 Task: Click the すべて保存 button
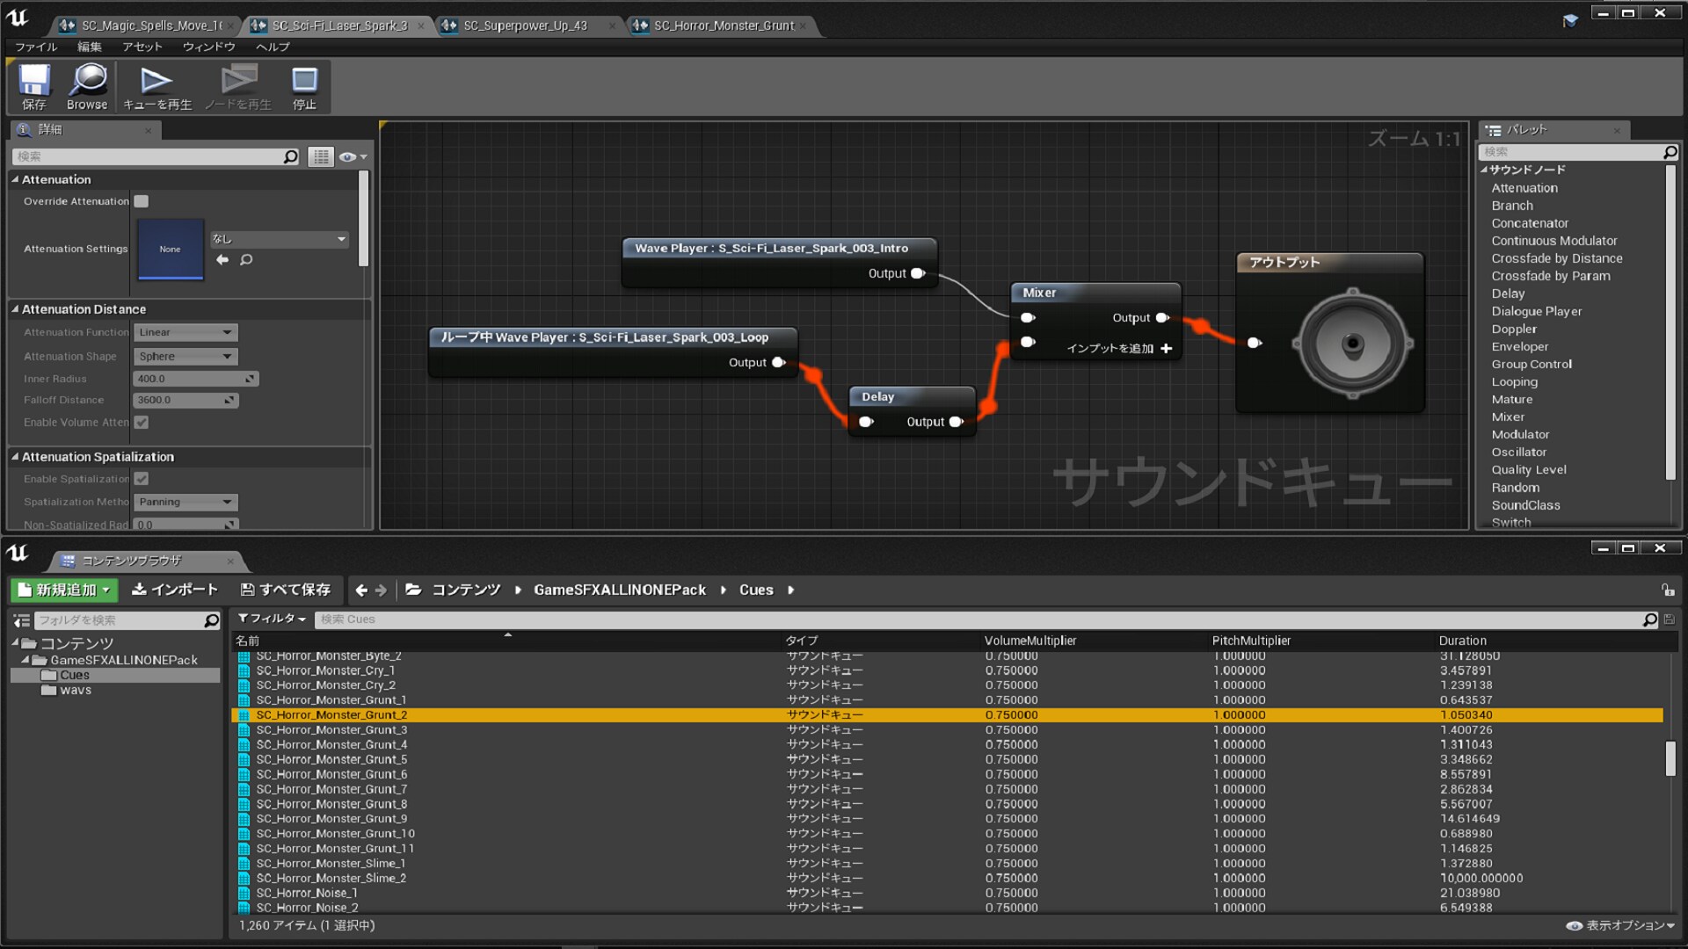[285, 590]
